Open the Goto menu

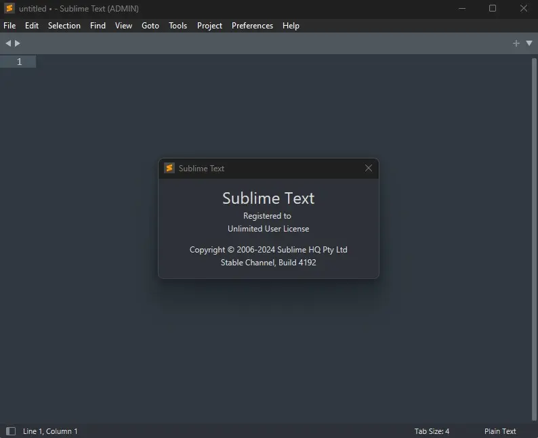point(150,26)
